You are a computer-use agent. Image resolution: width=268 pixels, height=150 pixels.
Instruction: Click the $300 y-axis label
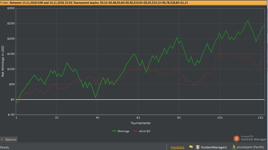[x=11, y=8]
